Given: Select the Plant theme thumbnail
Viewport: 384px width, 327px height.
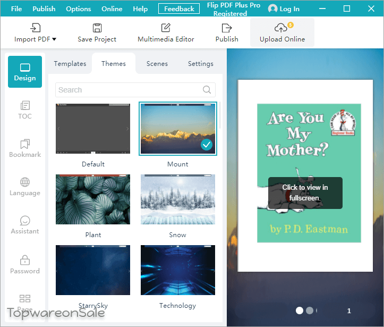Looking at the screenshot, I should point(93,199).
